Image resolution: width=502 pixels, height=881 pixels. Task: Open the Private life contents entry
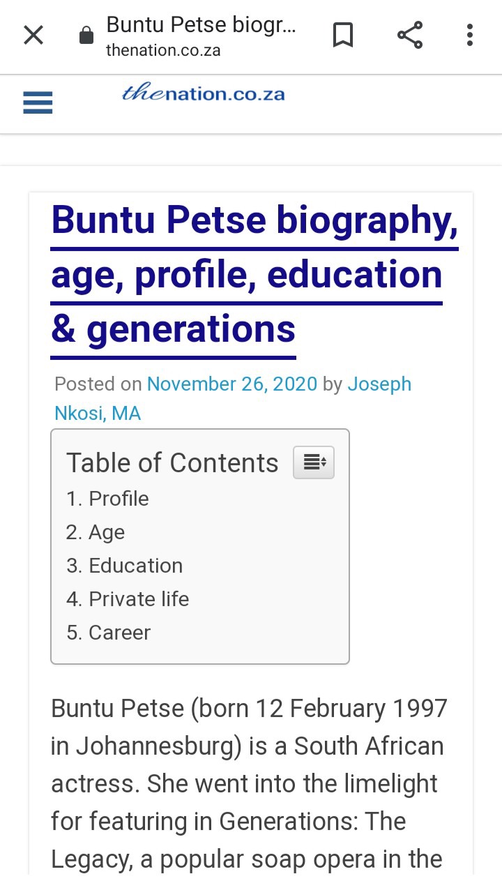click(x=128, y=599)
